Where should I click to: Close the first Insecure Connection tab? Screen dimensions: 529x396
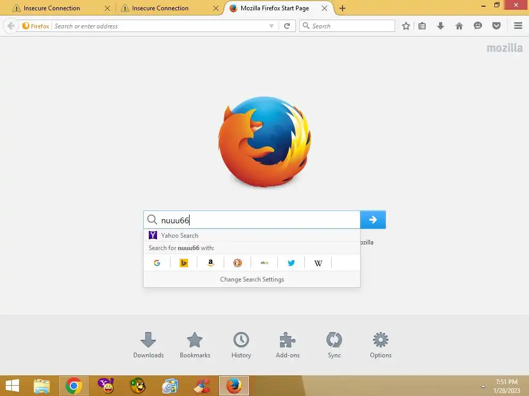click(107, 8)
